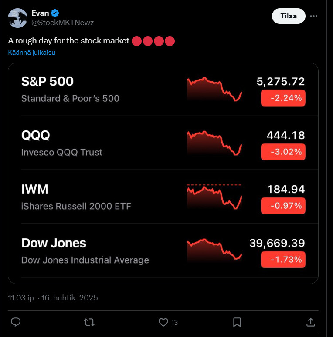
Task: Click Evan's profile avatar
Action: [17, 18]
